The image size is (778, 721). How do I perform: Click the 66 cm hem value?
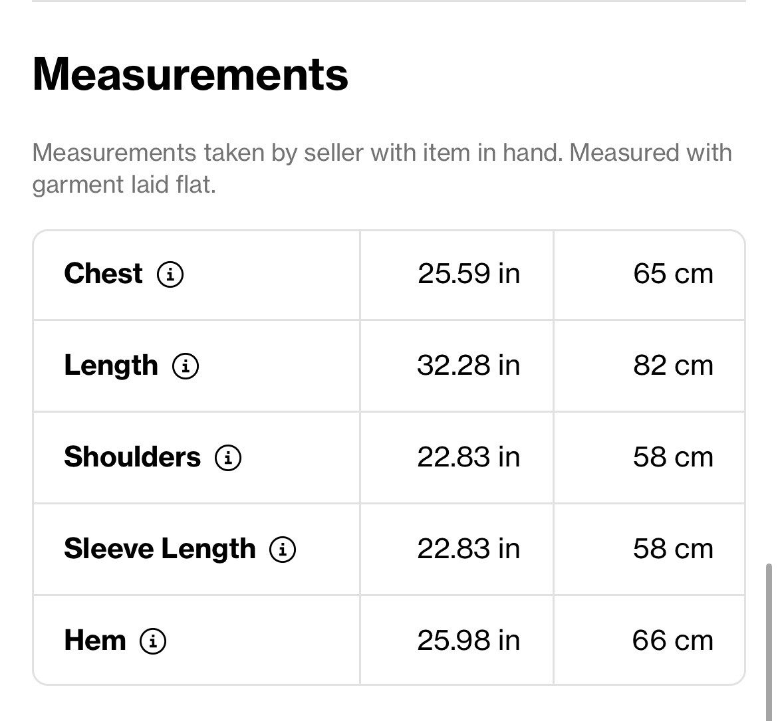tap(673, 641)
